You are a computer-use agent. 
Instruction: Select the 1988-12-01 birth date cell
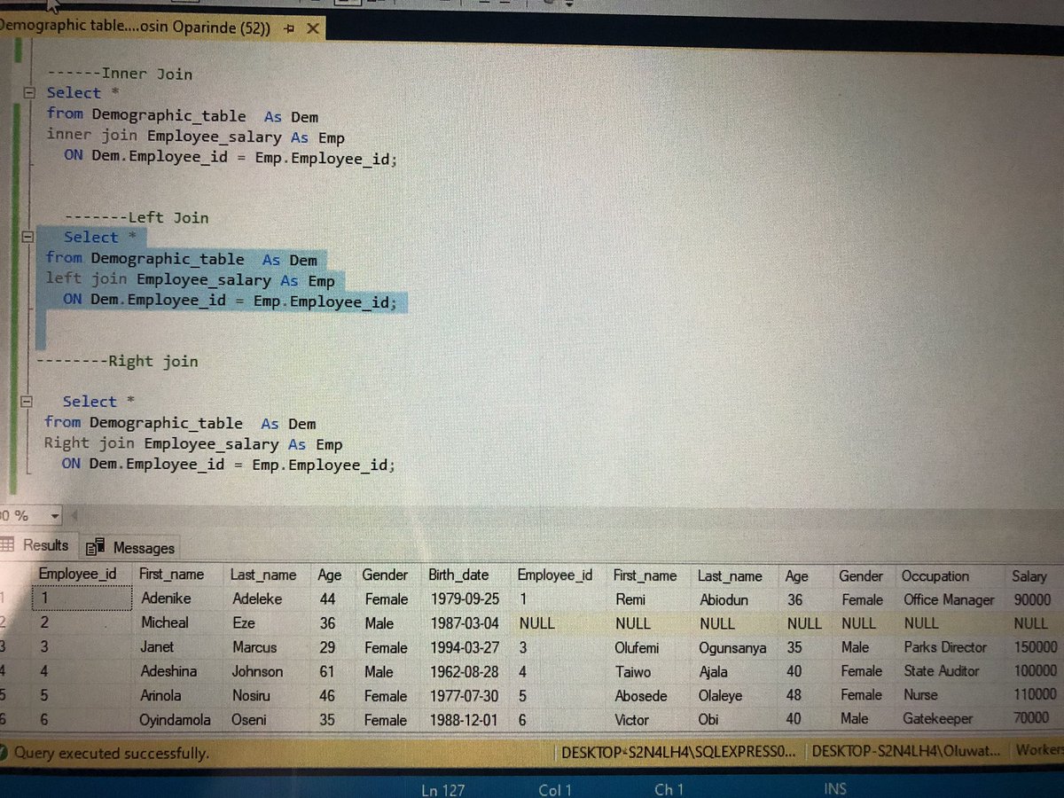(465, 720)
